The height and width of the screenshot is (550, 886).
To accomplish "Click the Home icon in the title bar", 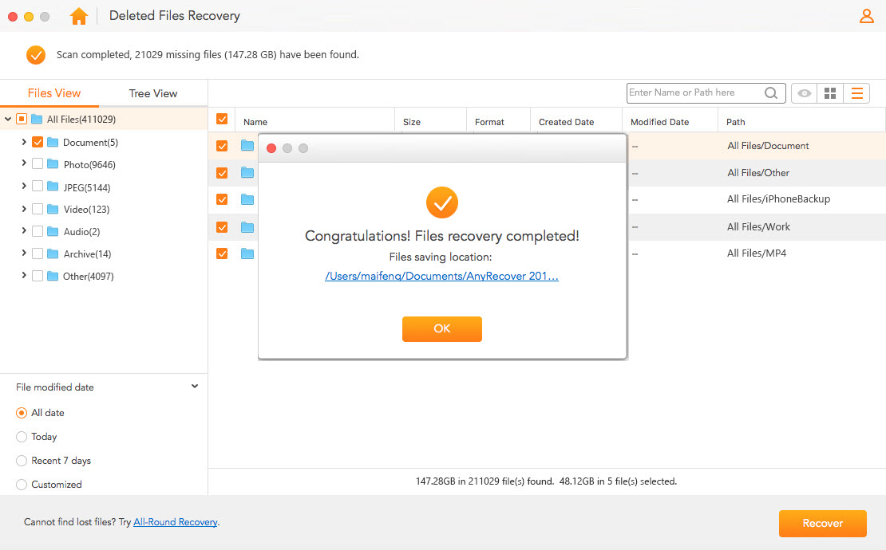I will point(78,15).
